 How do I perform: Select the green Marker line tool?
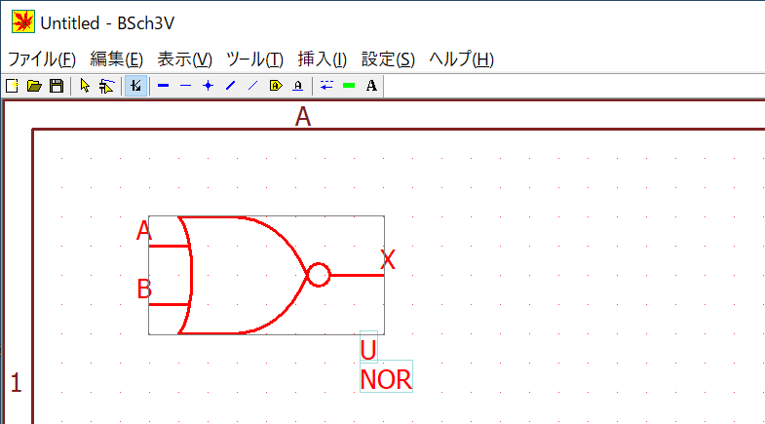pos(349,86)
